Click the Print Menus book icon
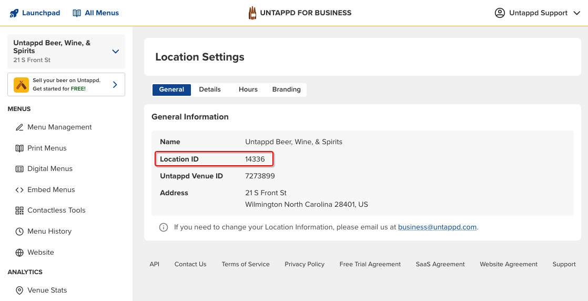 coord(19,148)
